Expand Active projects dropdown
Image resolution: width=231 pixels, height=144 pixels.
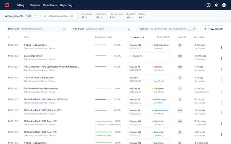click(x=35, y=16)
